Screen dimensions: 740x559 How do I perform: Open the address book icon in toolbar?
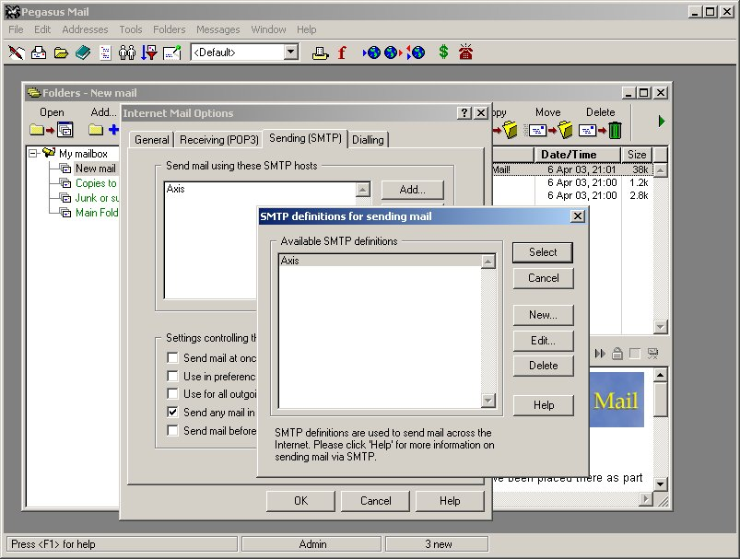click(x=83, y=52)
